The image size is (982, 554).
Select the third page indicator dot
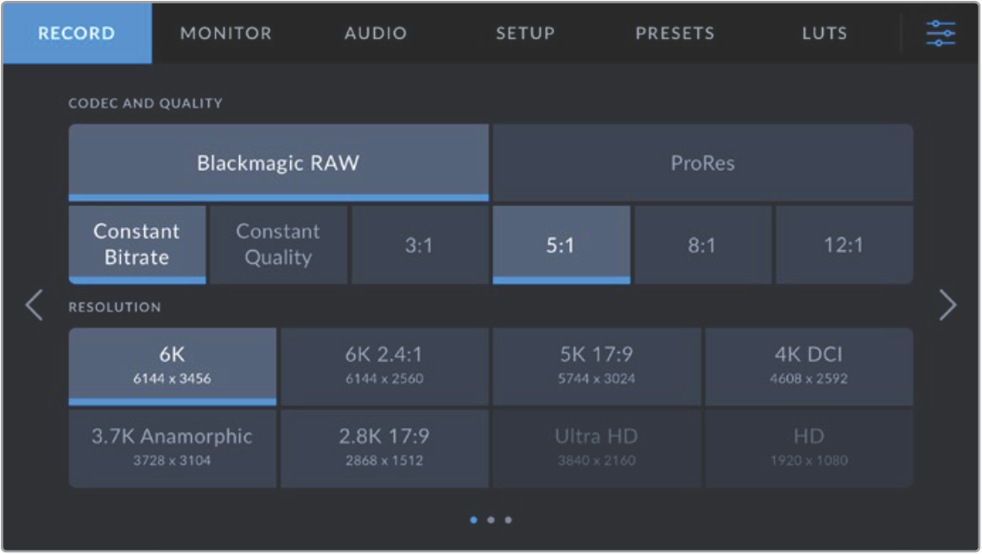[508, 520]
